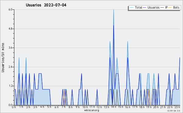The height and width of the screenshot is (113, 183).
Task: Click the 16 h peak reaching 4
Action: point(127,42)
